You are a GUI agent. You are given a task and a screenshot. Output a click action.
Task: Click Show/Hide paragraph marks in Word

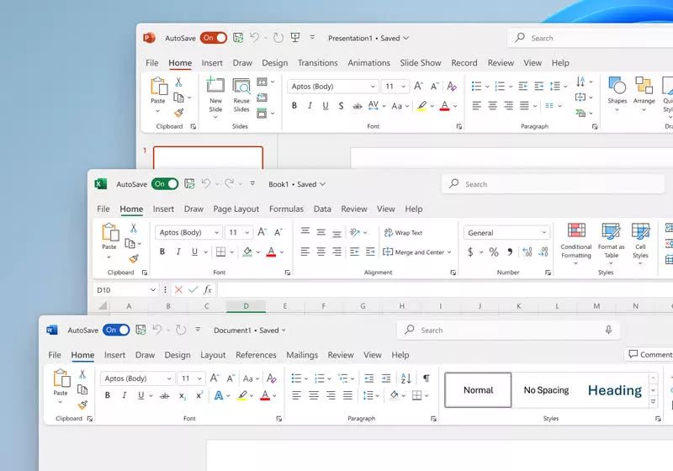pyautogui.click(x=427, y=378)
